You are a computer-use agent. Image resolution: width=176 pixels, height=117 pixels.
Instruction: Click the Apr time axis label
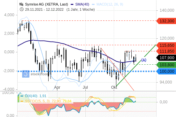pyautogui.click(x=57, y=87)
